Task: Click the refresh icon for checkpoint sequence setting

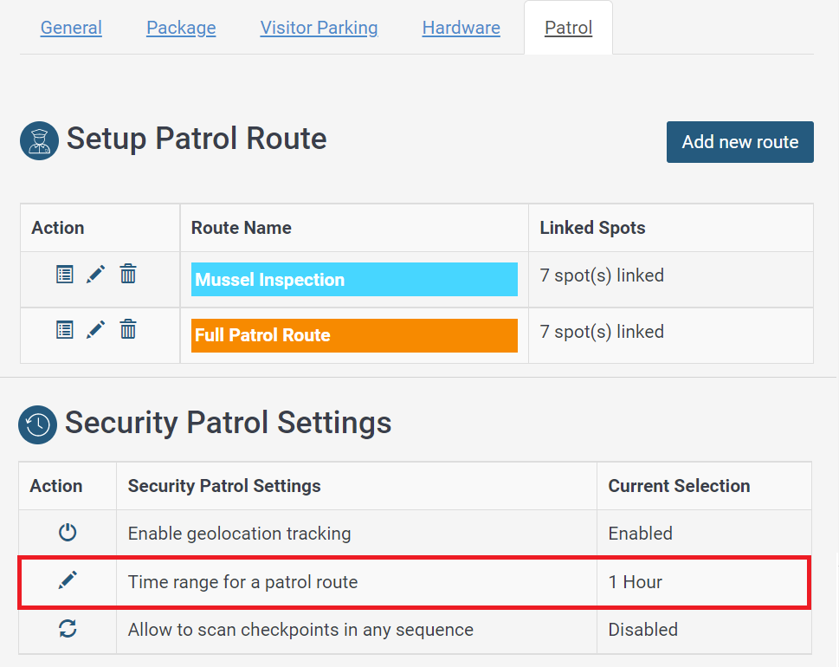Action: pos(68,629)
